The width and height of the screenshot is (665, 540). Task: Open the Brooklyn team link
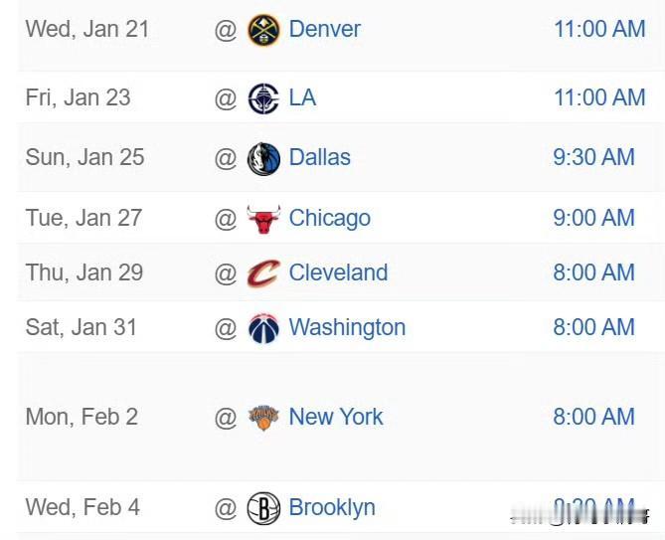click(332, 508)
